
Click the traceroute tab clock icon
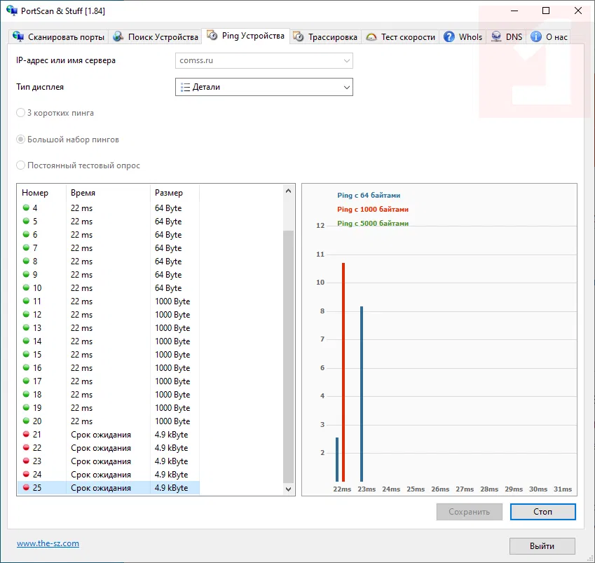tap(299, 37)
